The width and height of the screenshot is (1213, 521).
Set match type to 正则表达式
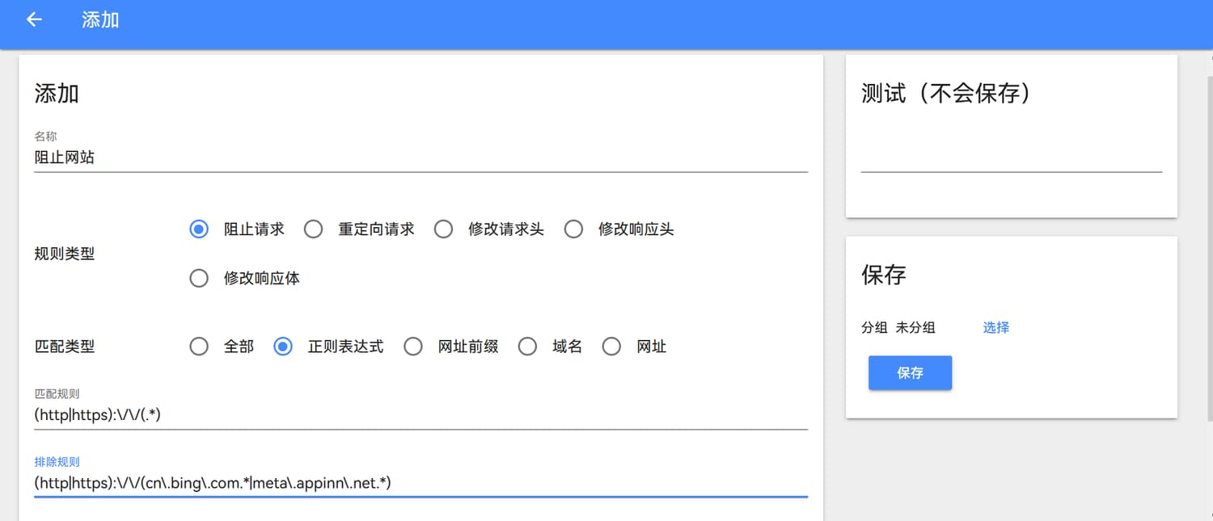[x=283, y=347]
